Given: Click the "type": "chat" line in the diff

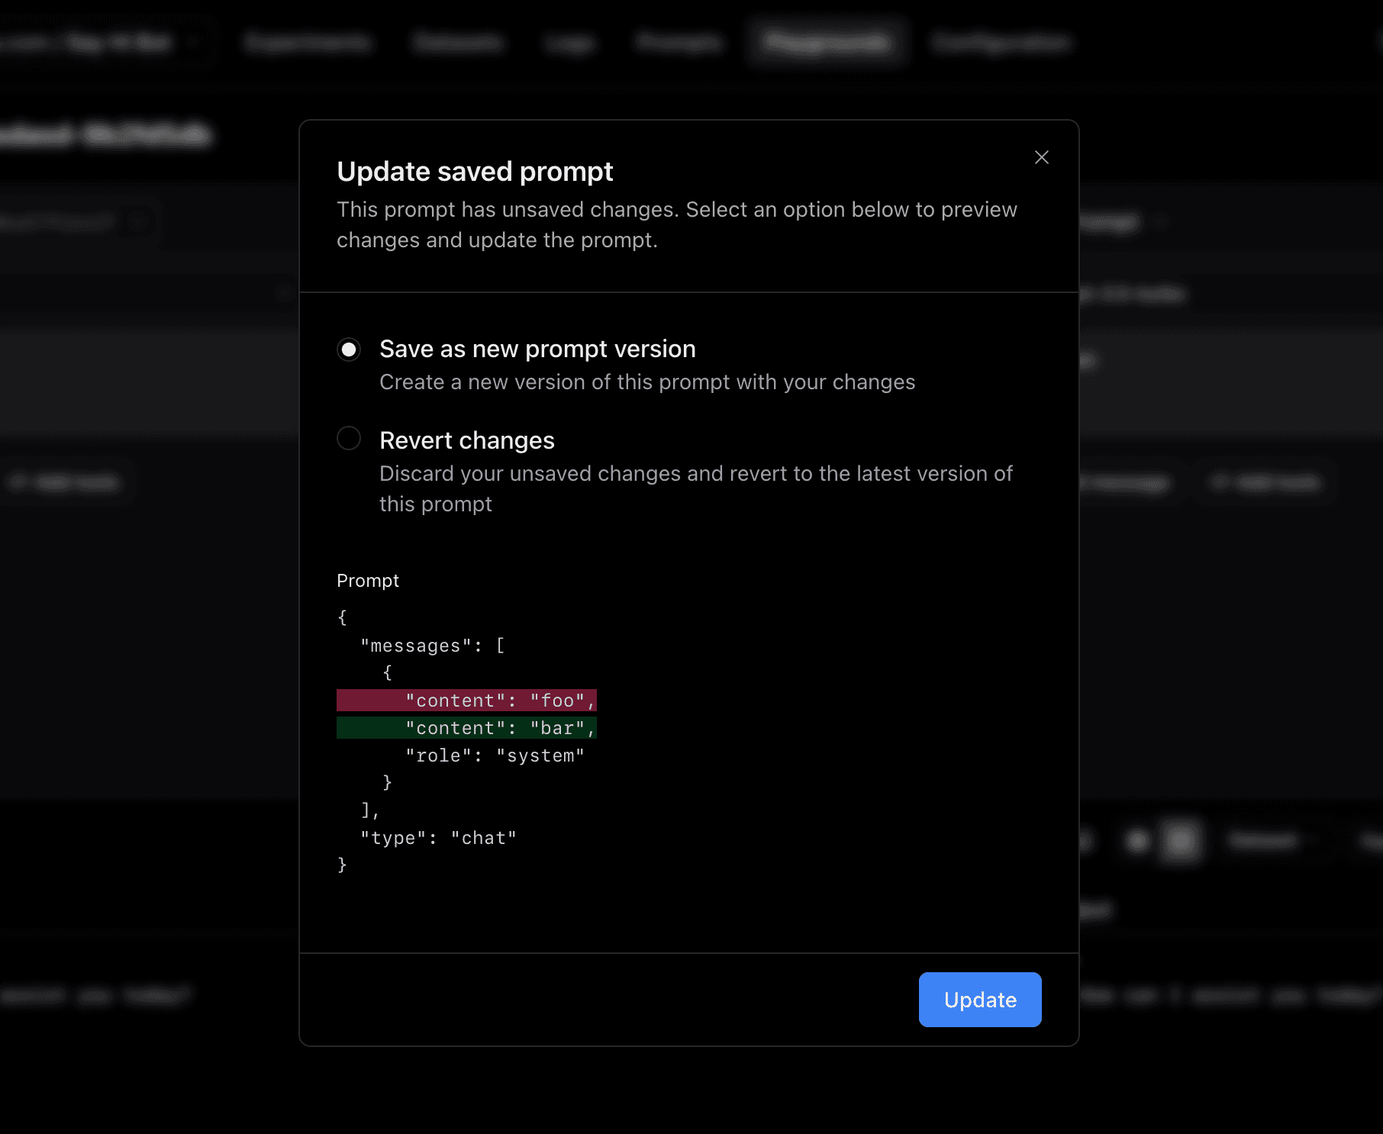Looking at the screenshot, I should click(438, 838).
